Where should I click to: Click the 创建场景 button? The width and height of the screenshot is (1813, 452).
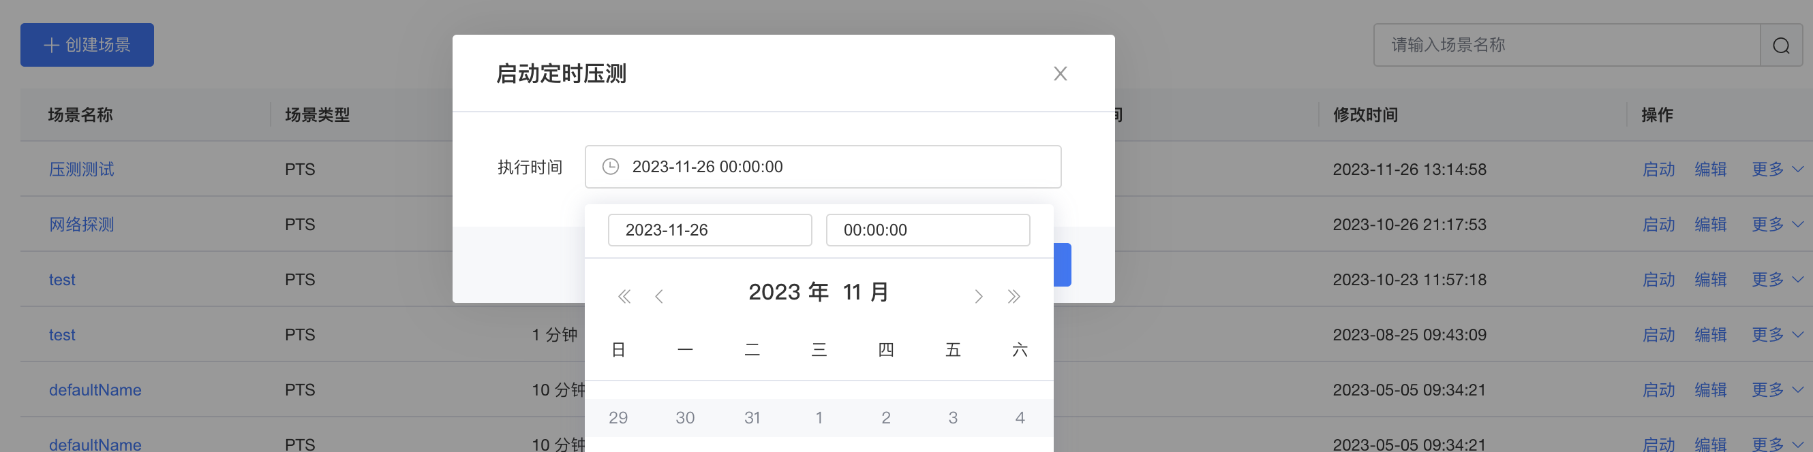[x=87, y=45]
